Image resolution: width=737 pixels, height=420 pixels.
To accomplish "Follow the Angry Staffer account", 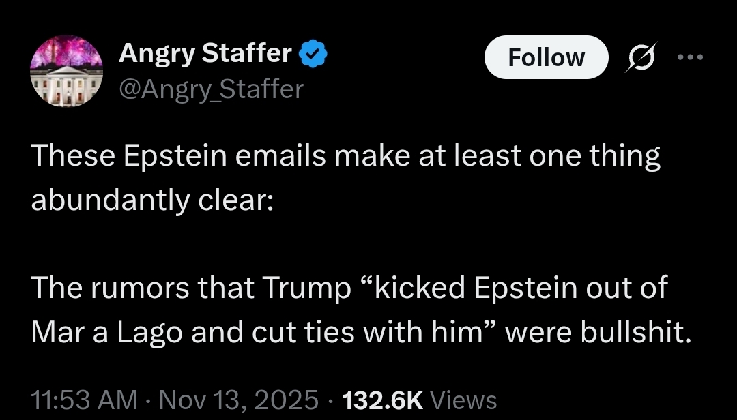I will coord(546,57).
